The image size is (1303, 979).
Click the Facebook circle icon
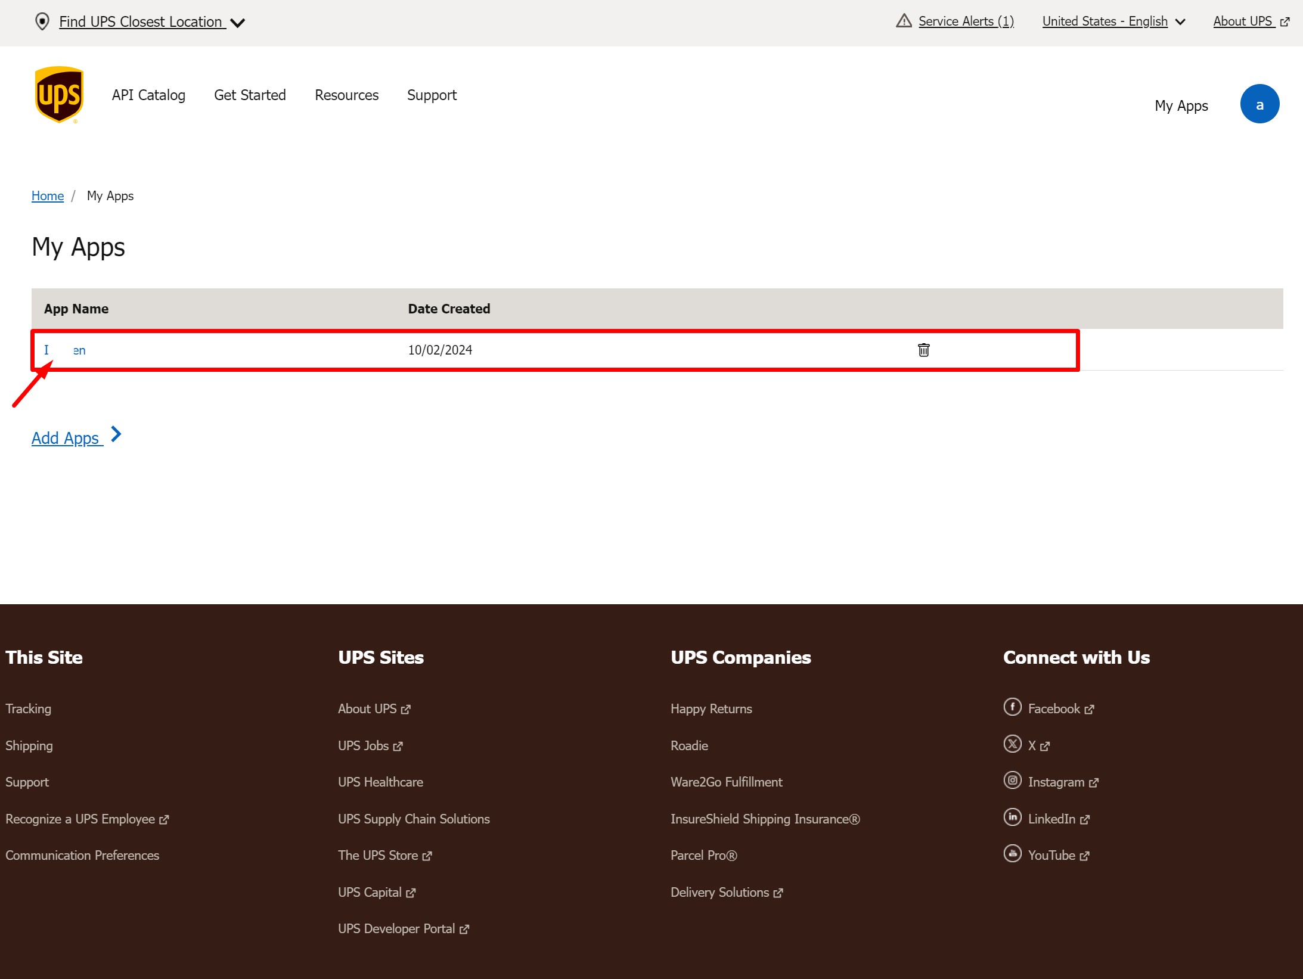[x=1012, y=707]
